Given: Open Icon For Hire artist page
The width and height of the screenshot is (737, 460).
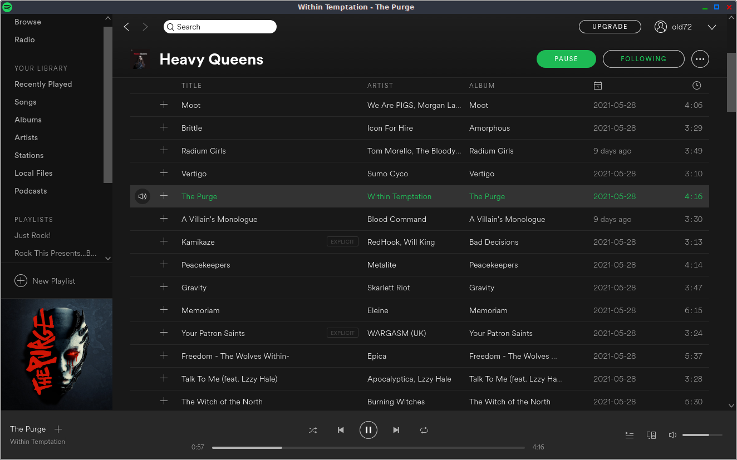Looking at the screenshot, I should [390, 128].
